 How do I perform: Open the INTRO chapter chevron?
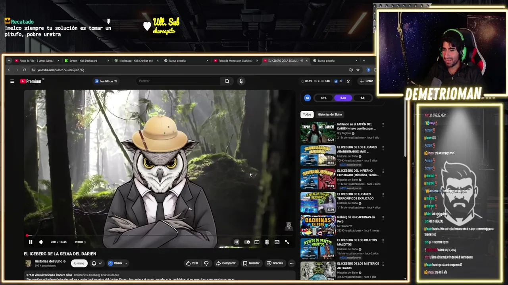point(85,242)
